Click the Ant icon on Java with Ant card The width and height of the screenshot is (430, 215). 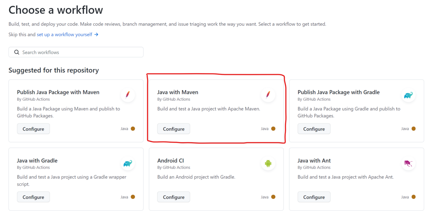(408, 164)
